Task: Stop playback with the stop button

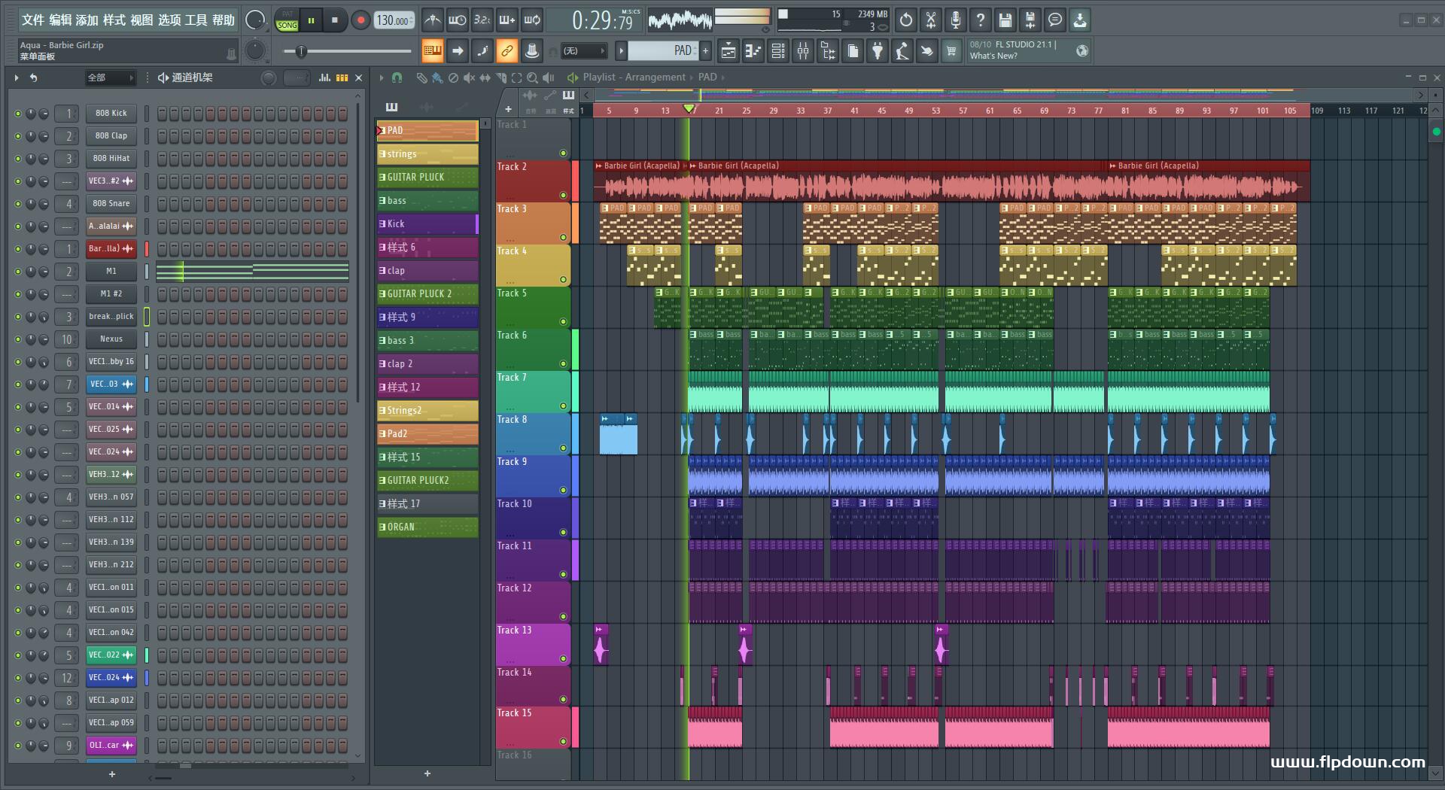Action: point(335,20)
